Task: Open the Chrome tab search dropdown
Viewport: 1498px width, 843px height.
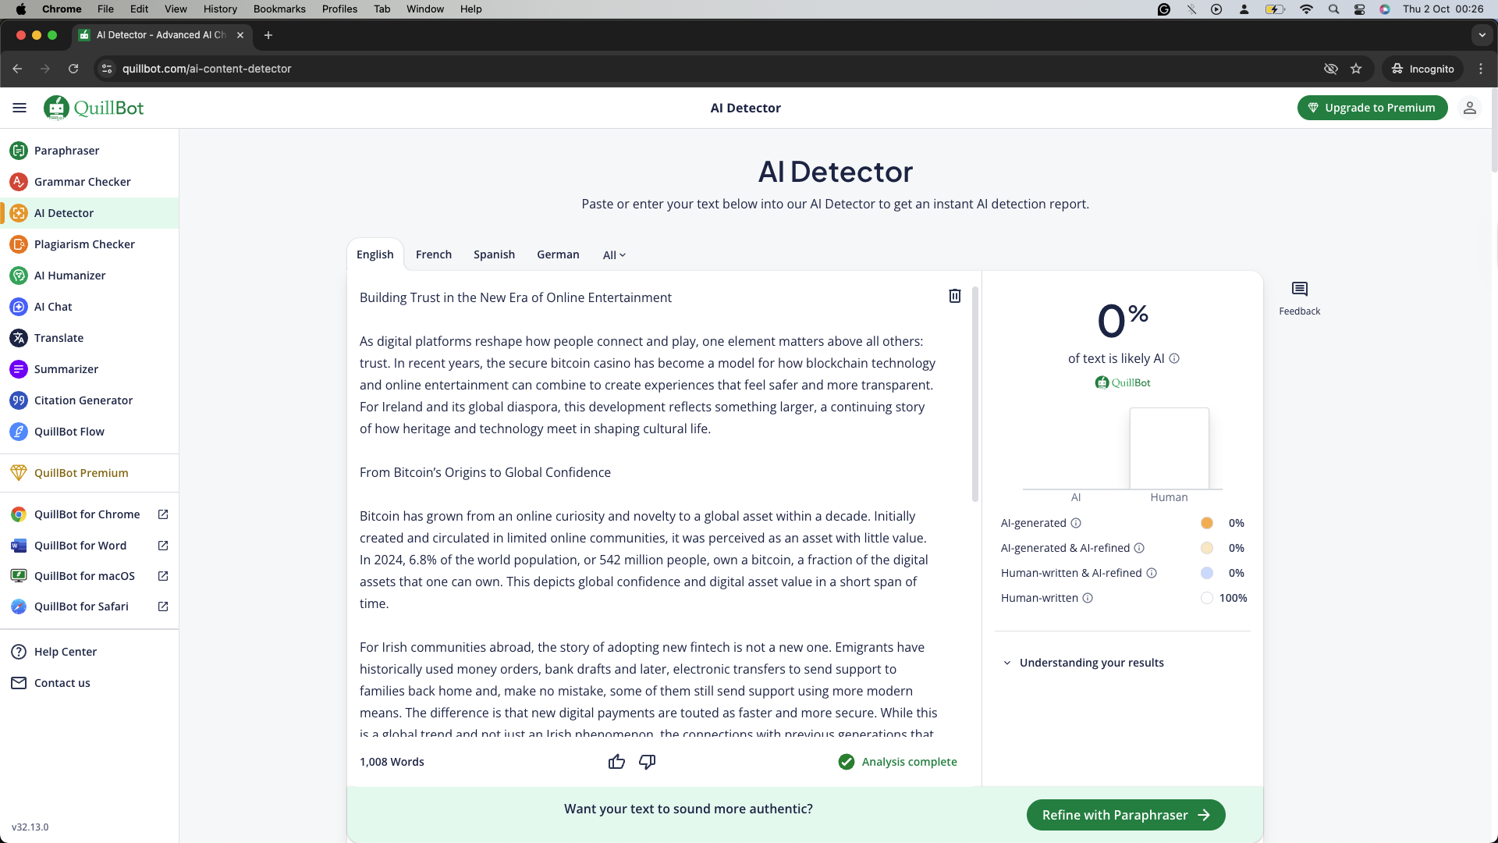Action: coord(1482,35)
